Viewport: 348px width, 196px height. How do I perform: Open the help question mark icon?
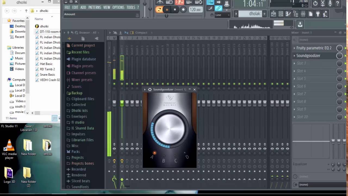[x=337, y=4]
